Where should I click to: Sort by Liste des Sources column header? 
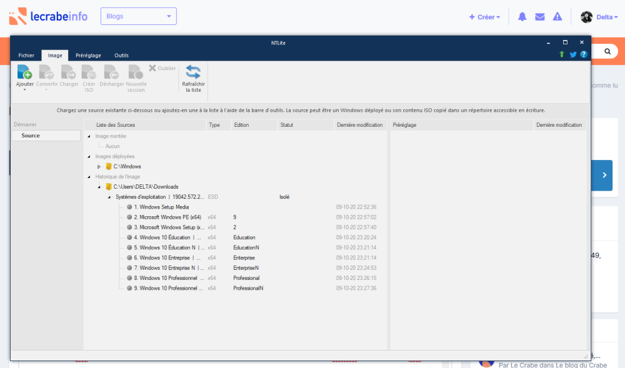pos(116,125)
